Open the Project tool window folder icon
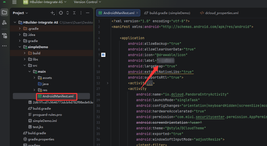The image size is (267, 146). [4, 12]
